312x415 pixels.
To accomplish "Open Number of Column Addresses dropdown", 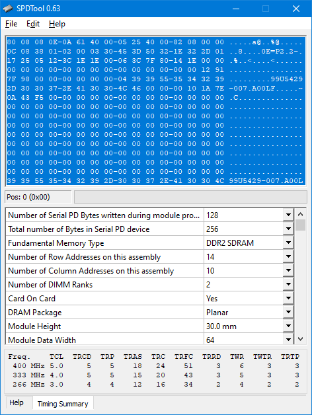I will [x=288, y=270].
